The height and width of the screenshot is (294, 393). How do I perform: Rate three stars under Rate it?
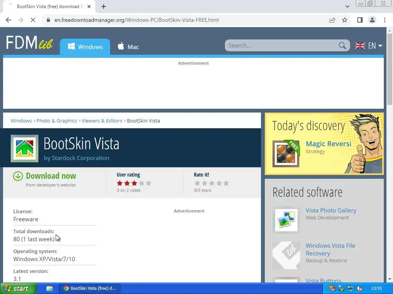(212, 183)
